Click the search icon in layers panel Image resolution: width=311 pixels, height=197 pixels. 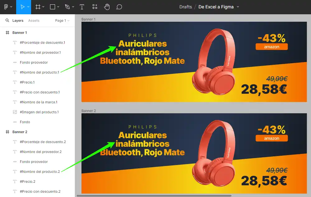pyautogui.click(x=7, y=20)
